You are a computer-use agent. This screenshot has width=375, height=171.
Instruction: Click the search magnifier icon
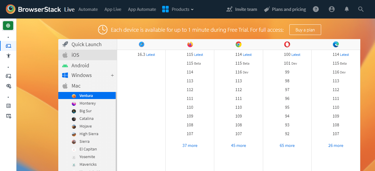(361, 9)
